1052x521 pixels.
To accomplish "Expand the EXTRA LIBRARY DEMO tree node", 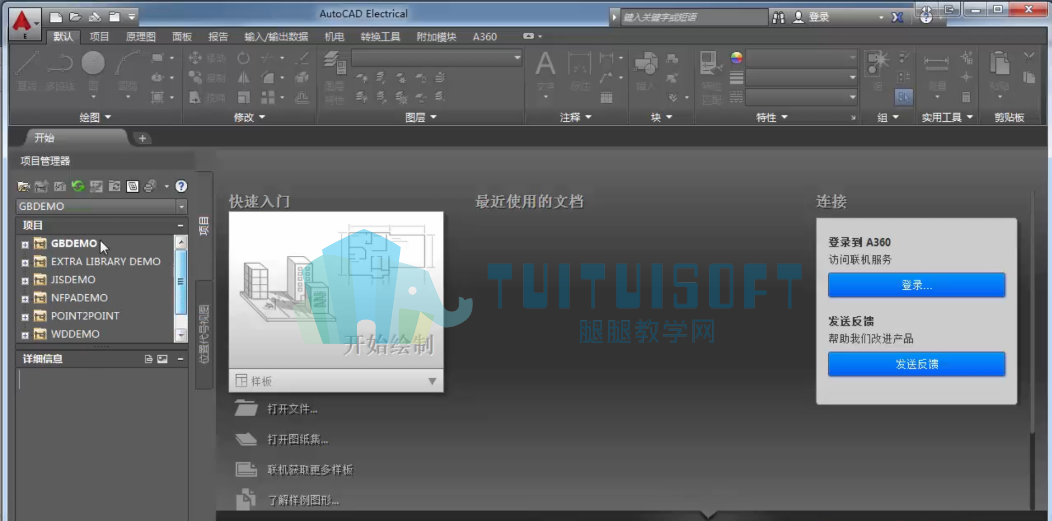I will tap(25, 263).
